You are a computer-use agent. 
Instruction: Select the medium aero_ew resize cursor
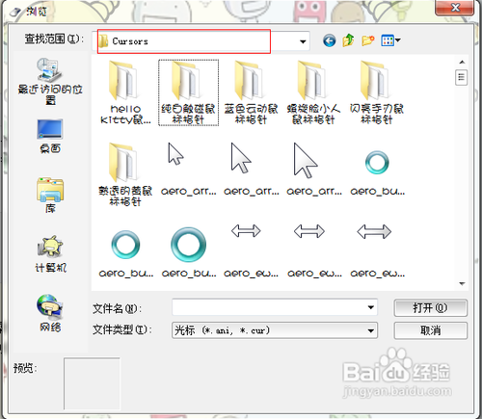[314, 250]
